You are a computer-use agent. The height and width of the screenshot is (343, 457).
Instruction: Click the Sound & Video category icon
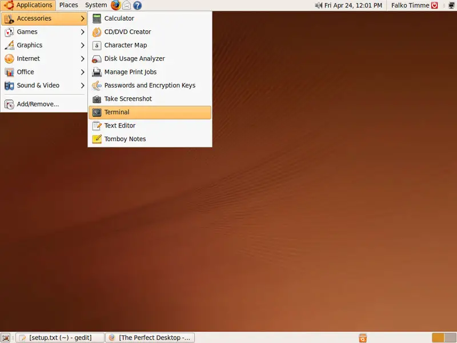pos(9,85)
